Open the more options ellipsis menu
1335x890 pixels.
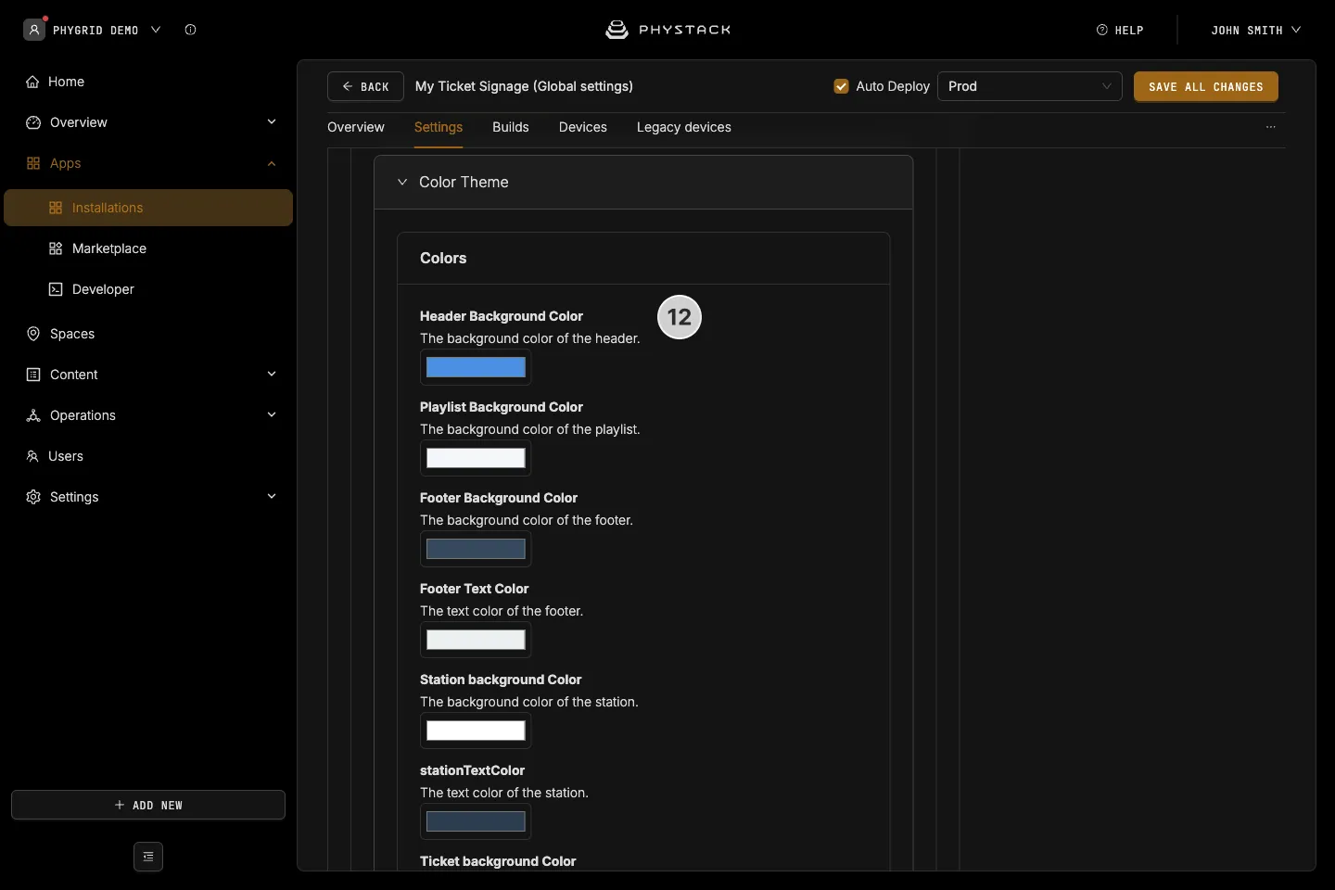[1271, 127]
